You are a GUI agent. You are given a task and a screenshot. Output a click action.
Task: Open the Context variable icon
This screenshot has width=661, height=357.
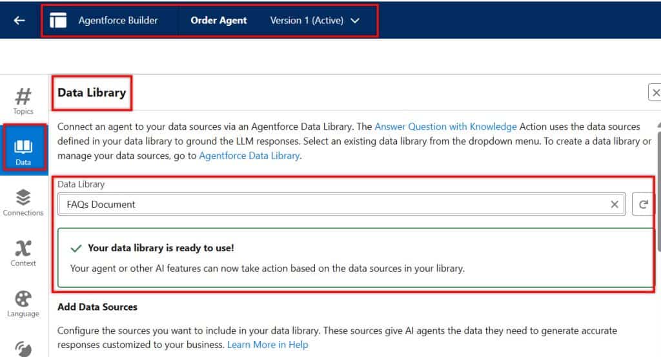(x=23, y=249)
